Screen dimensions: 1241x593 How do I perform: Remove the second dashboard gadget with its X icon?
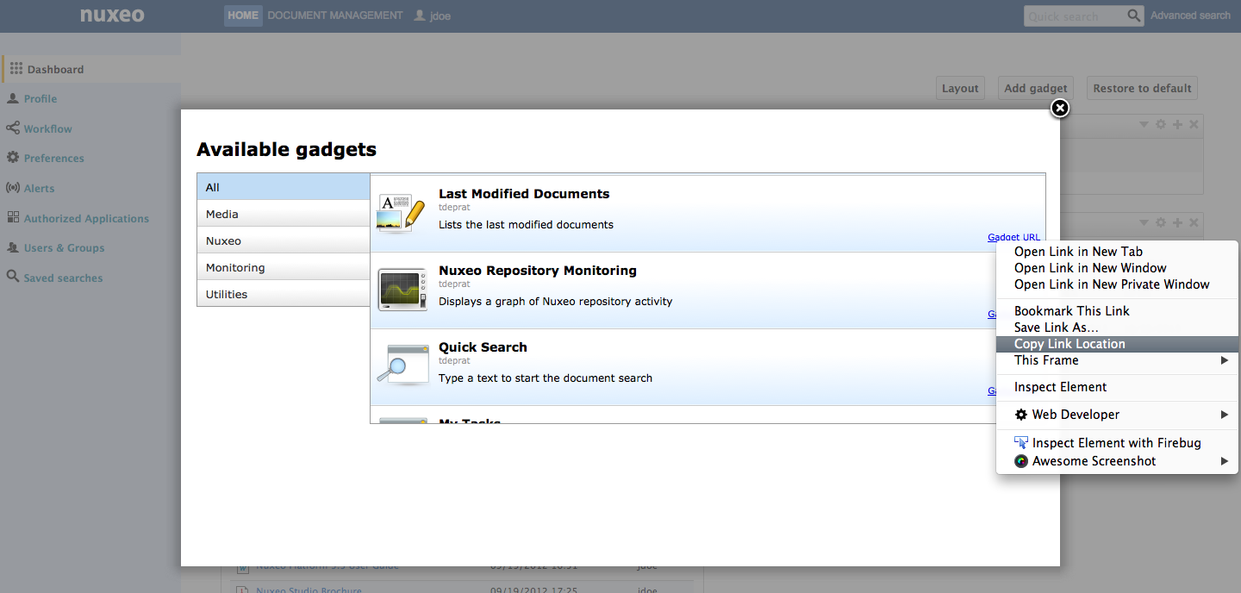point(1194,222)
